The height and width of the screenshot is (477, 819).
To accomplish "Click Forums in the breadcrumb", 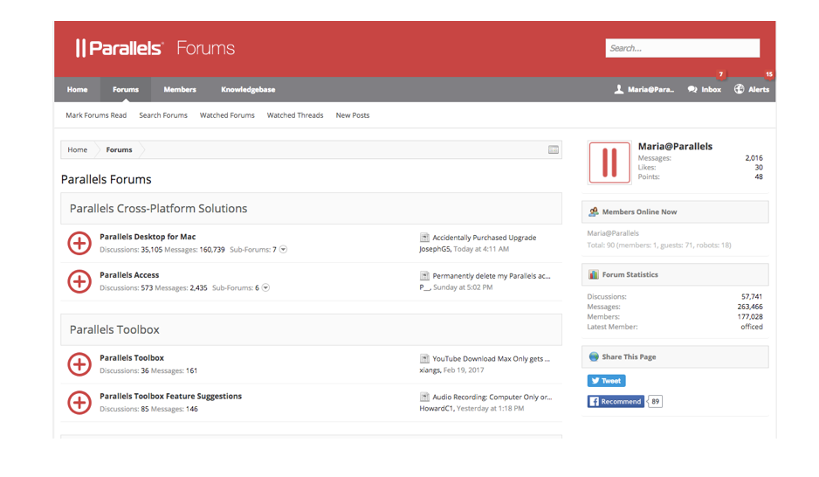I will point(119,150).
